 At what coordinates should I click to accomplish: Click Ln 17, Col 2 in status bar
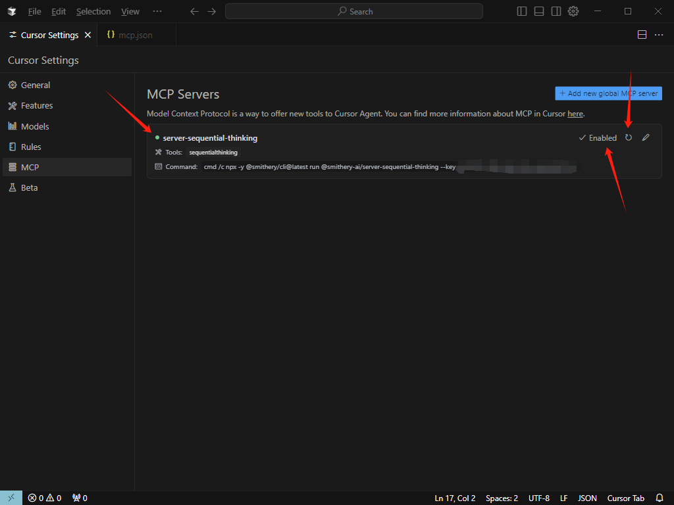(x=455, y=498)
